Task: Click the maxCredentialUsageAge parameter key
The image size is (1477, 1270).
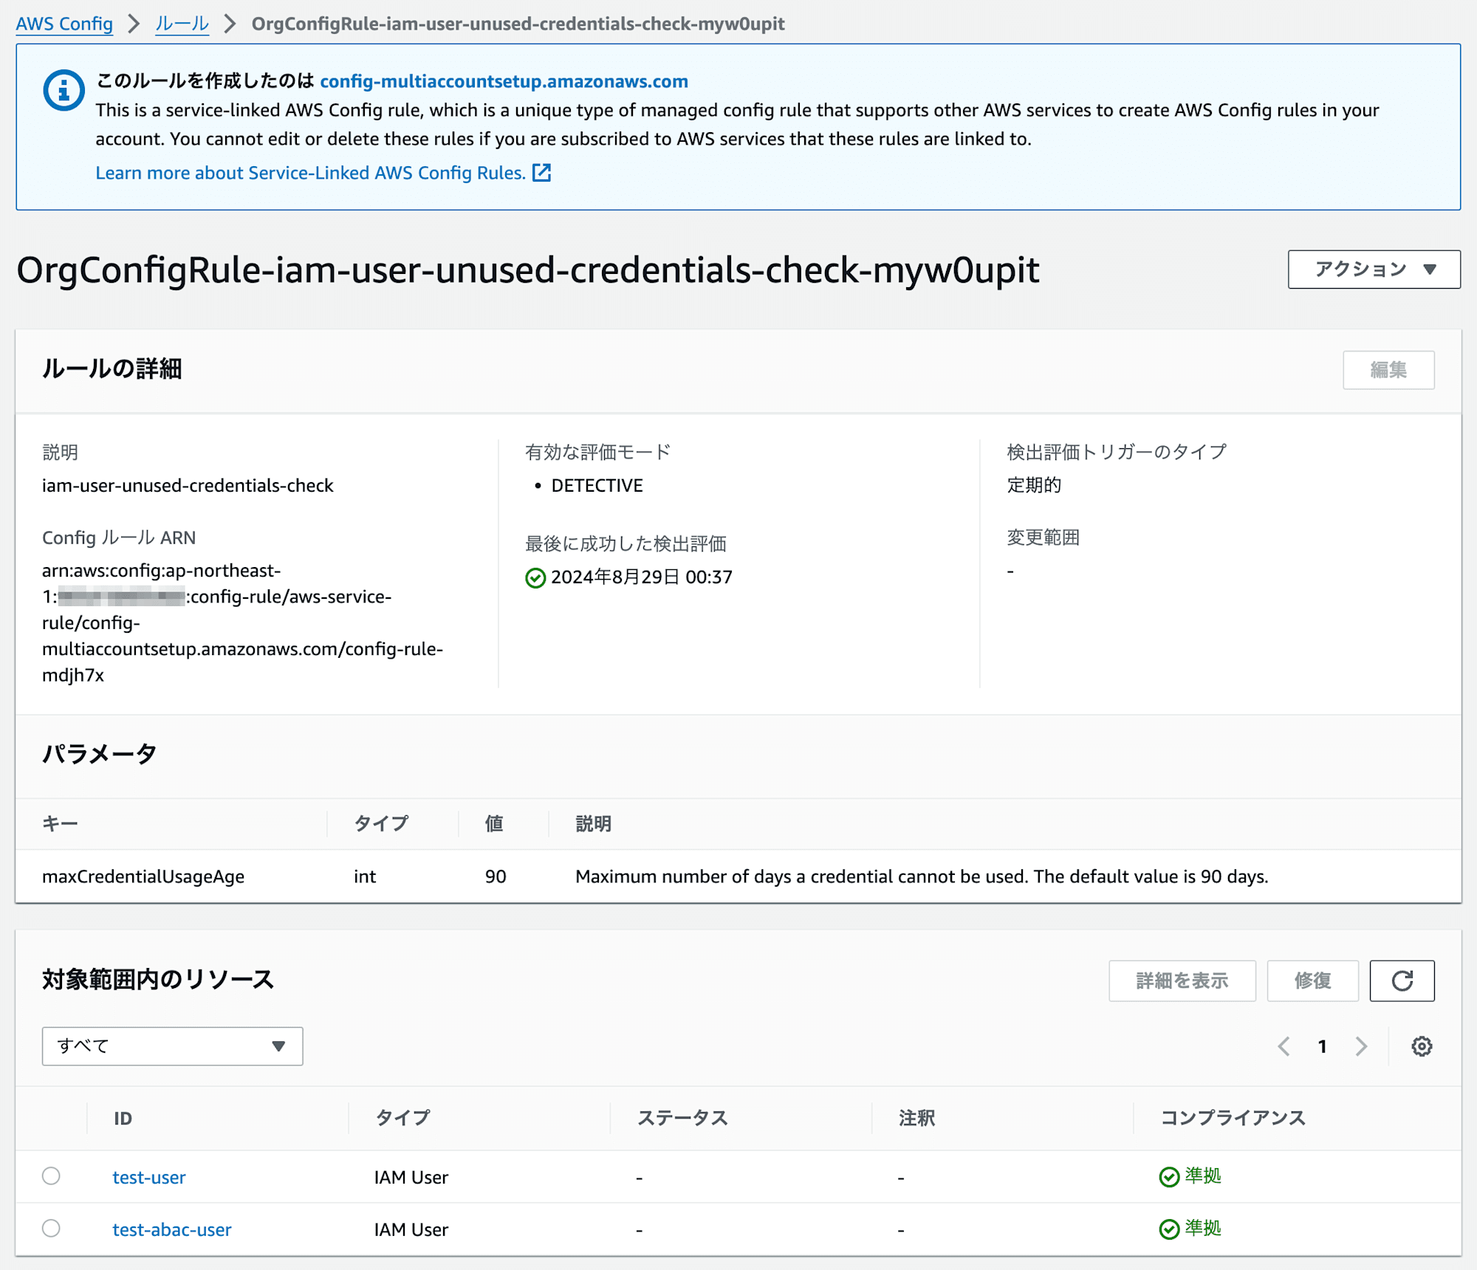Action: pyautogui.click(x=143, y=876)
